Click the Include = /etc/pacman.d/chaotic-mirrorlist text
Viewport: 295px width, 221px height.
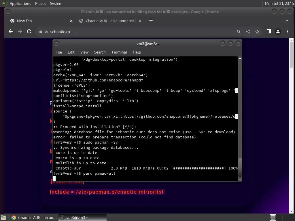coord(107,192)
